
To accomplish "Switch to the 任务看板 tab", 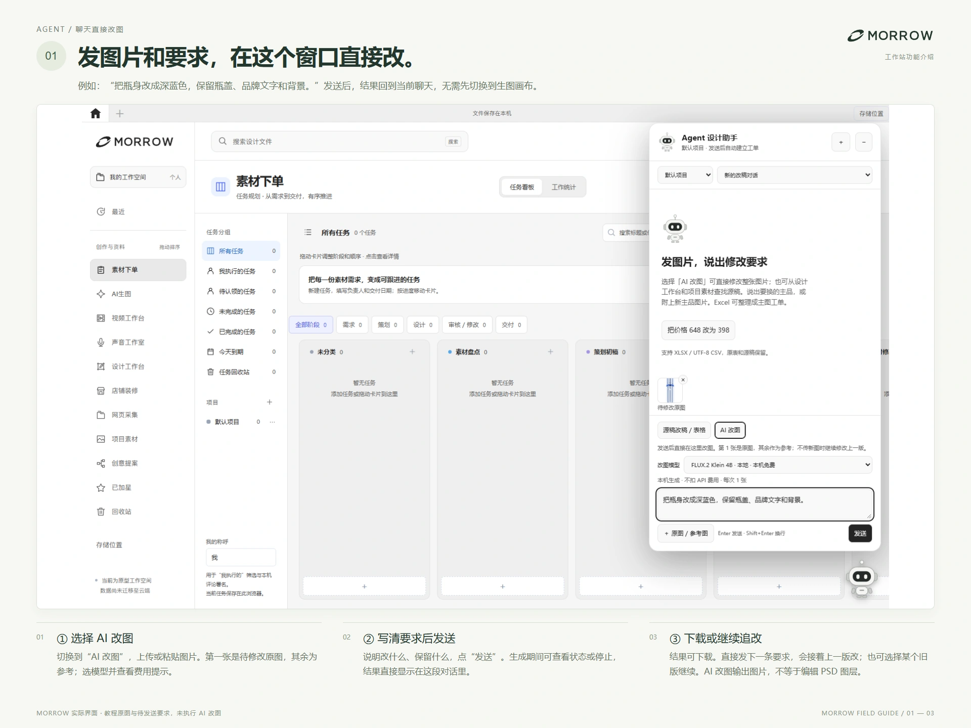I will point(522,187).
